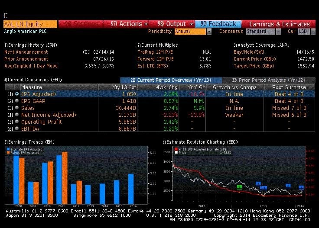Select the Sales measure radio button
319x228 pixels.
click(17, 108)
